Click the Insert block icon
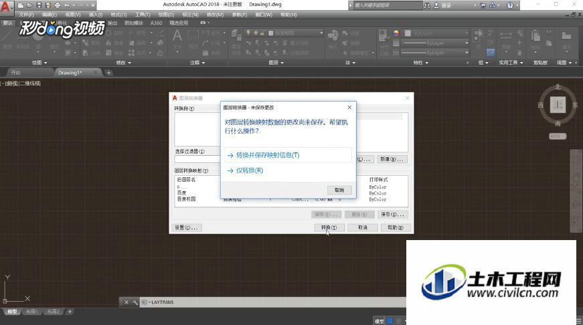This screenshot has height=325, width=583. coord(333,35)
